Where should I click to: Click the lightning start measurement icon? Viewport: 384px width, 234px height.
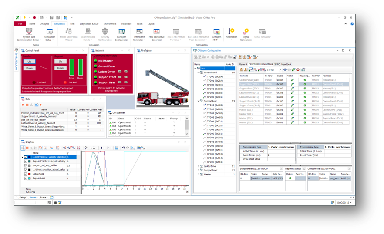(x=24, y=18)
